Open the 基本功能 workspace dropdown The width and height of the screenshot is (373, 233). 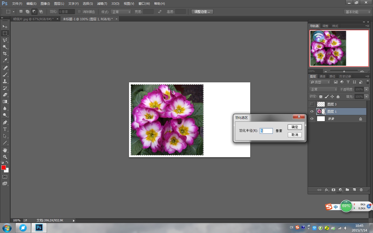pyautogui.click(x=358, y=12)
